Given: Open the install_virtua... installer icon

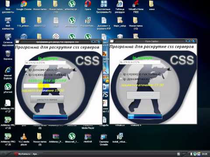Looking at the screenshot, I should pos(120,138).
